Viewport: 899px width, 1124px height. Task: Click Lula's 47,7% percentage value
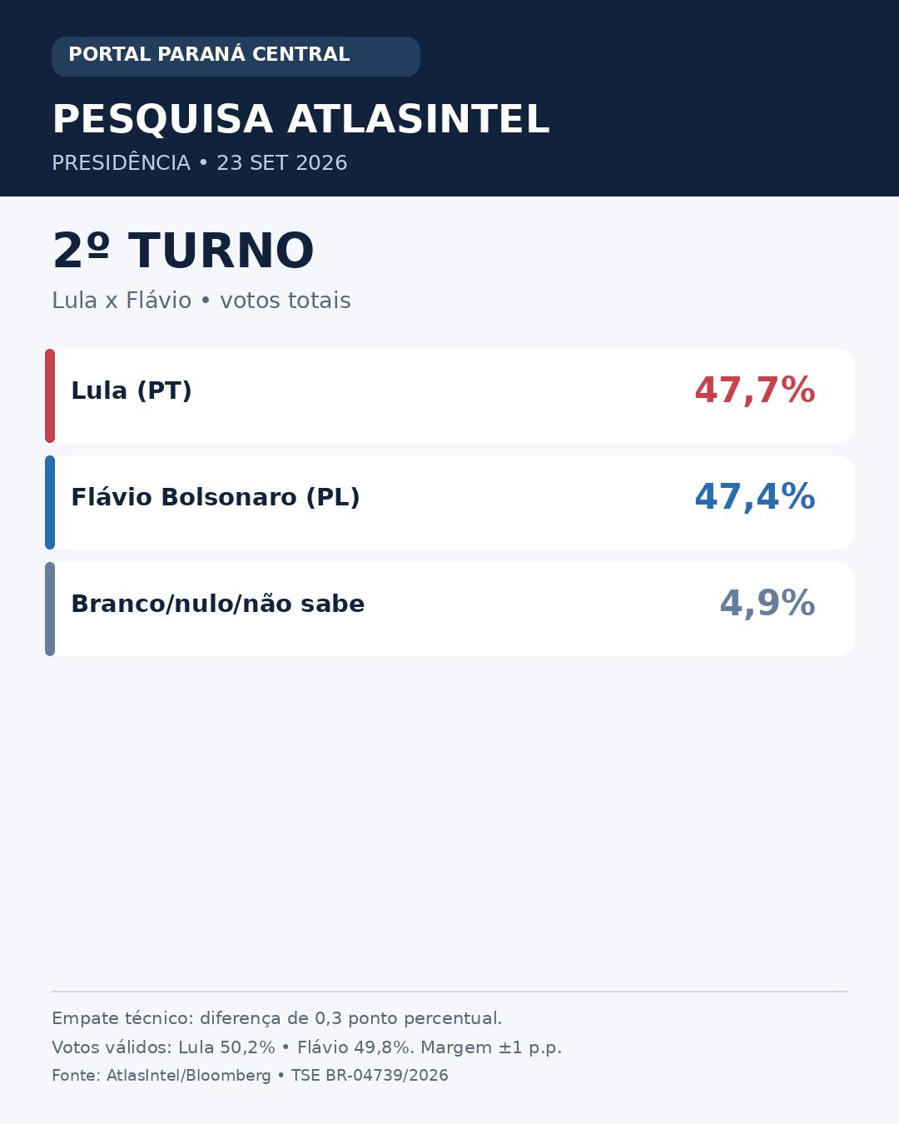pos(755,390)
